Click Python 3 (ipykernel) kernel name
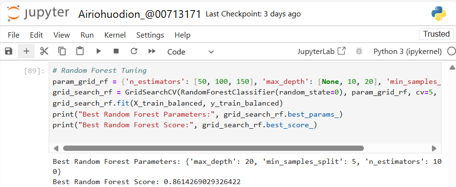456x187 pixels. 407,52
